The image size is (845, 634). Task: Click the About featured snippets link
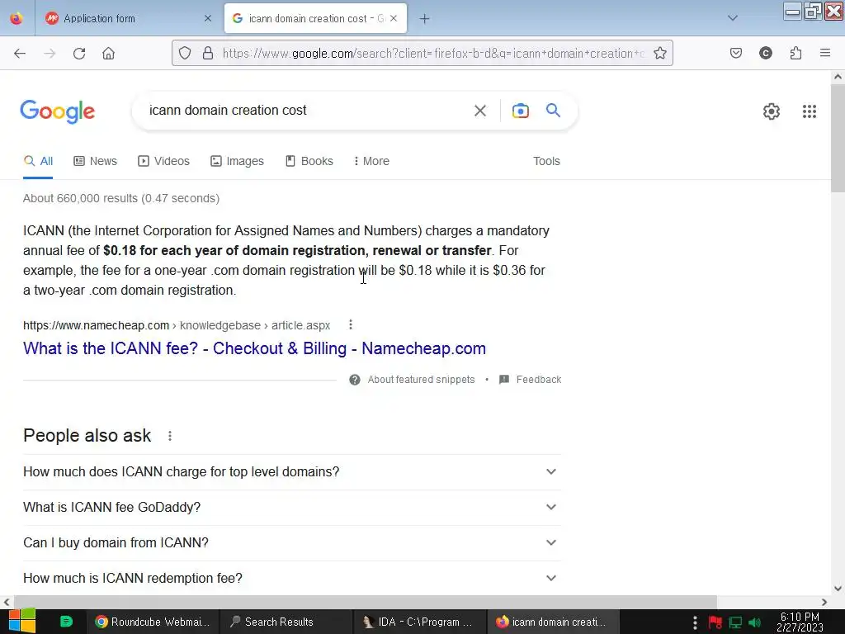click(422, 380)
